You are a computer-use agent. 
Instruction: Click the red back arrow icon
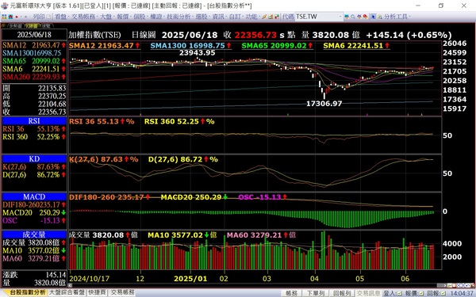click(17, 17)
